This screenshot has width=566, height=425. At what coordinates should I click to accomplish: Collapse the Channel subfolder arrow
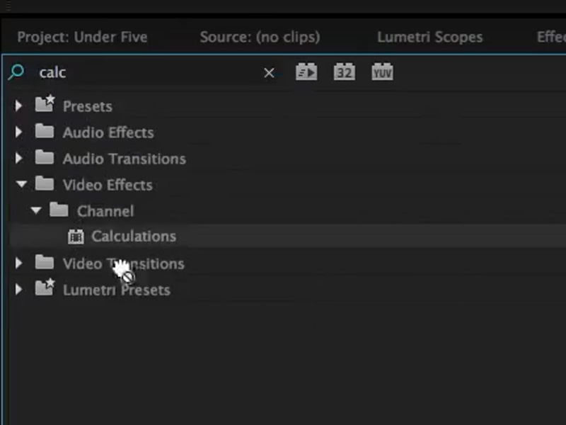(36, 210)
